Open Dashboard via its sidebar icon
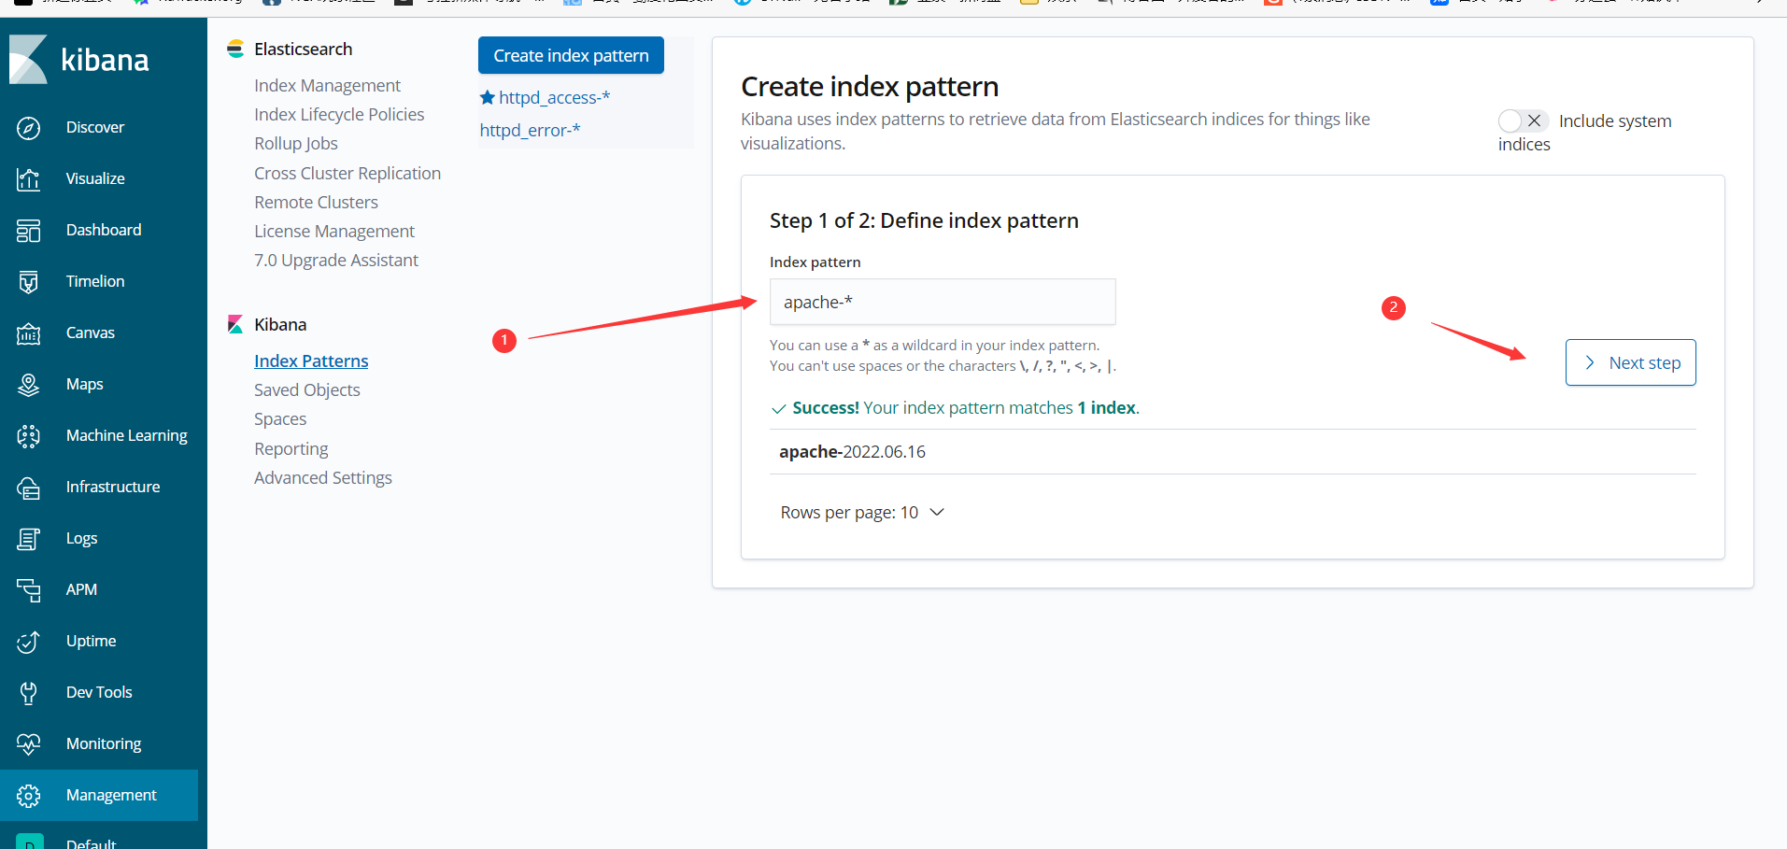The image size is (1787, 849). tap(29, 231)
